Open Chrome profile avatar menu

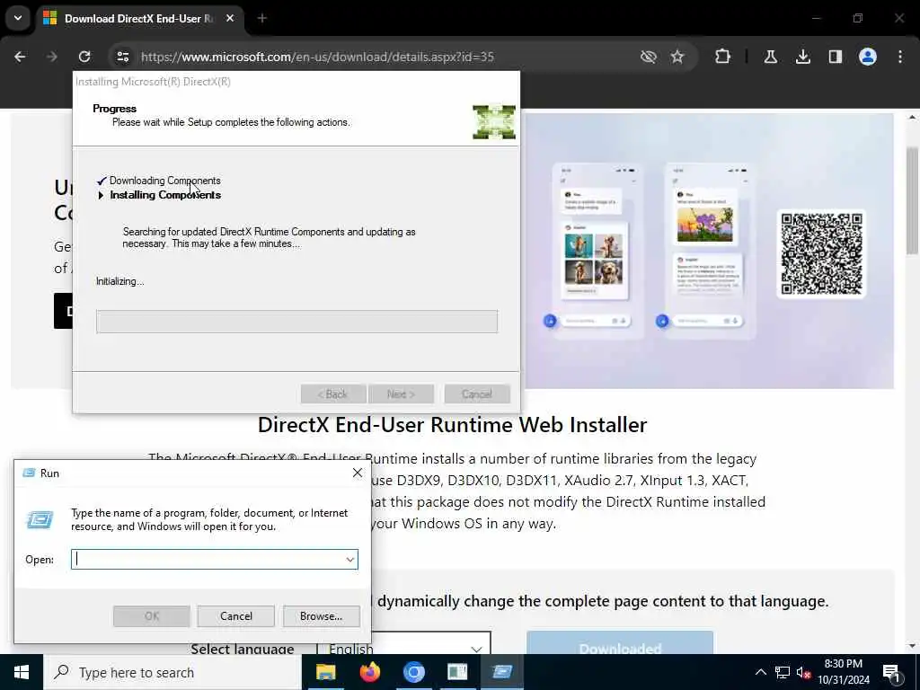[x=868, y=57]
